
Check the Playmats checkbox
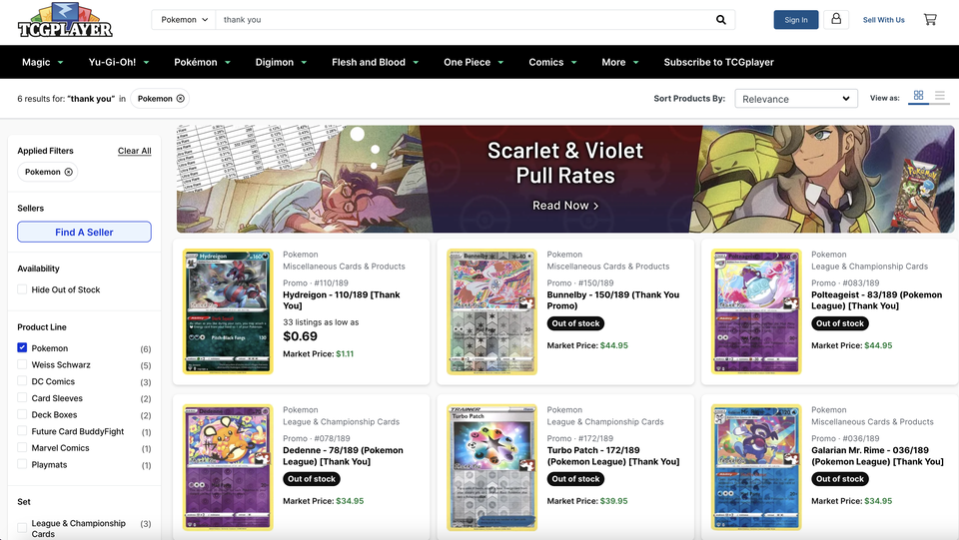click(x=22, y=464)
